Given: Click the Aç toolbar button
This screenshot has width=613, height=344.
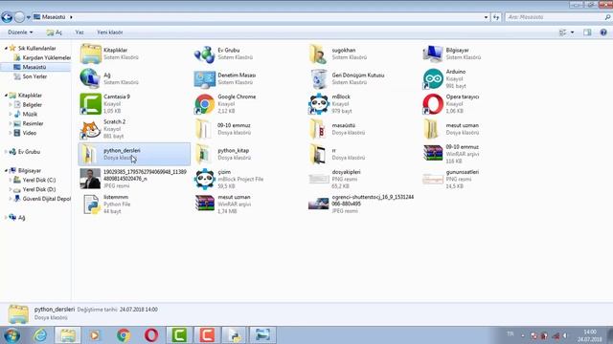Looking at the screenshot, I should tap(54, 32).
